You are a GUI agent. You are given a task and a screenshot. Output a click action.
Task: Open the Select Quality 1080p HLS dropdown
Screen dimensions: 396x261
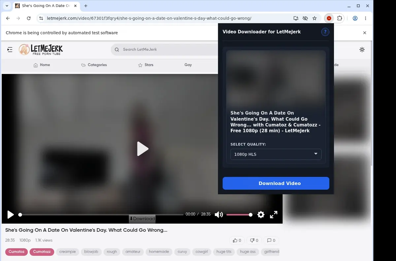(276, 154)
